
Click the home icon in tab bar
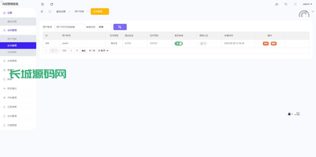[50, 11]
